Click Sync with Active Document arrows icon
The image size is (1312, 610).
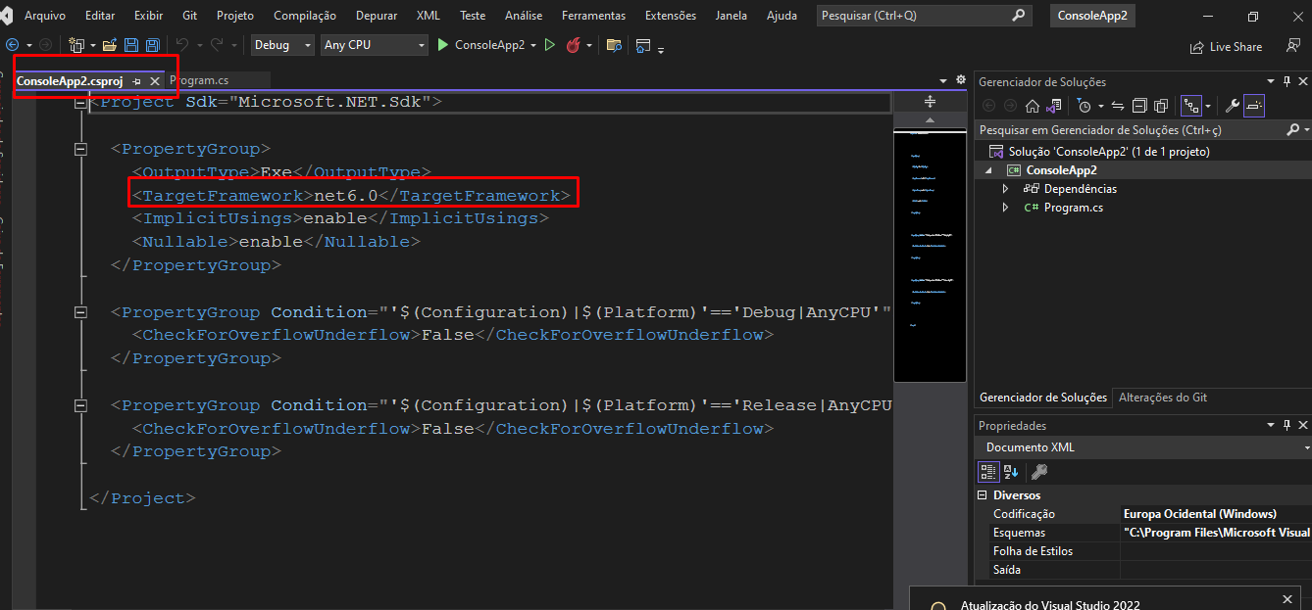click(x=1118, y=106)
